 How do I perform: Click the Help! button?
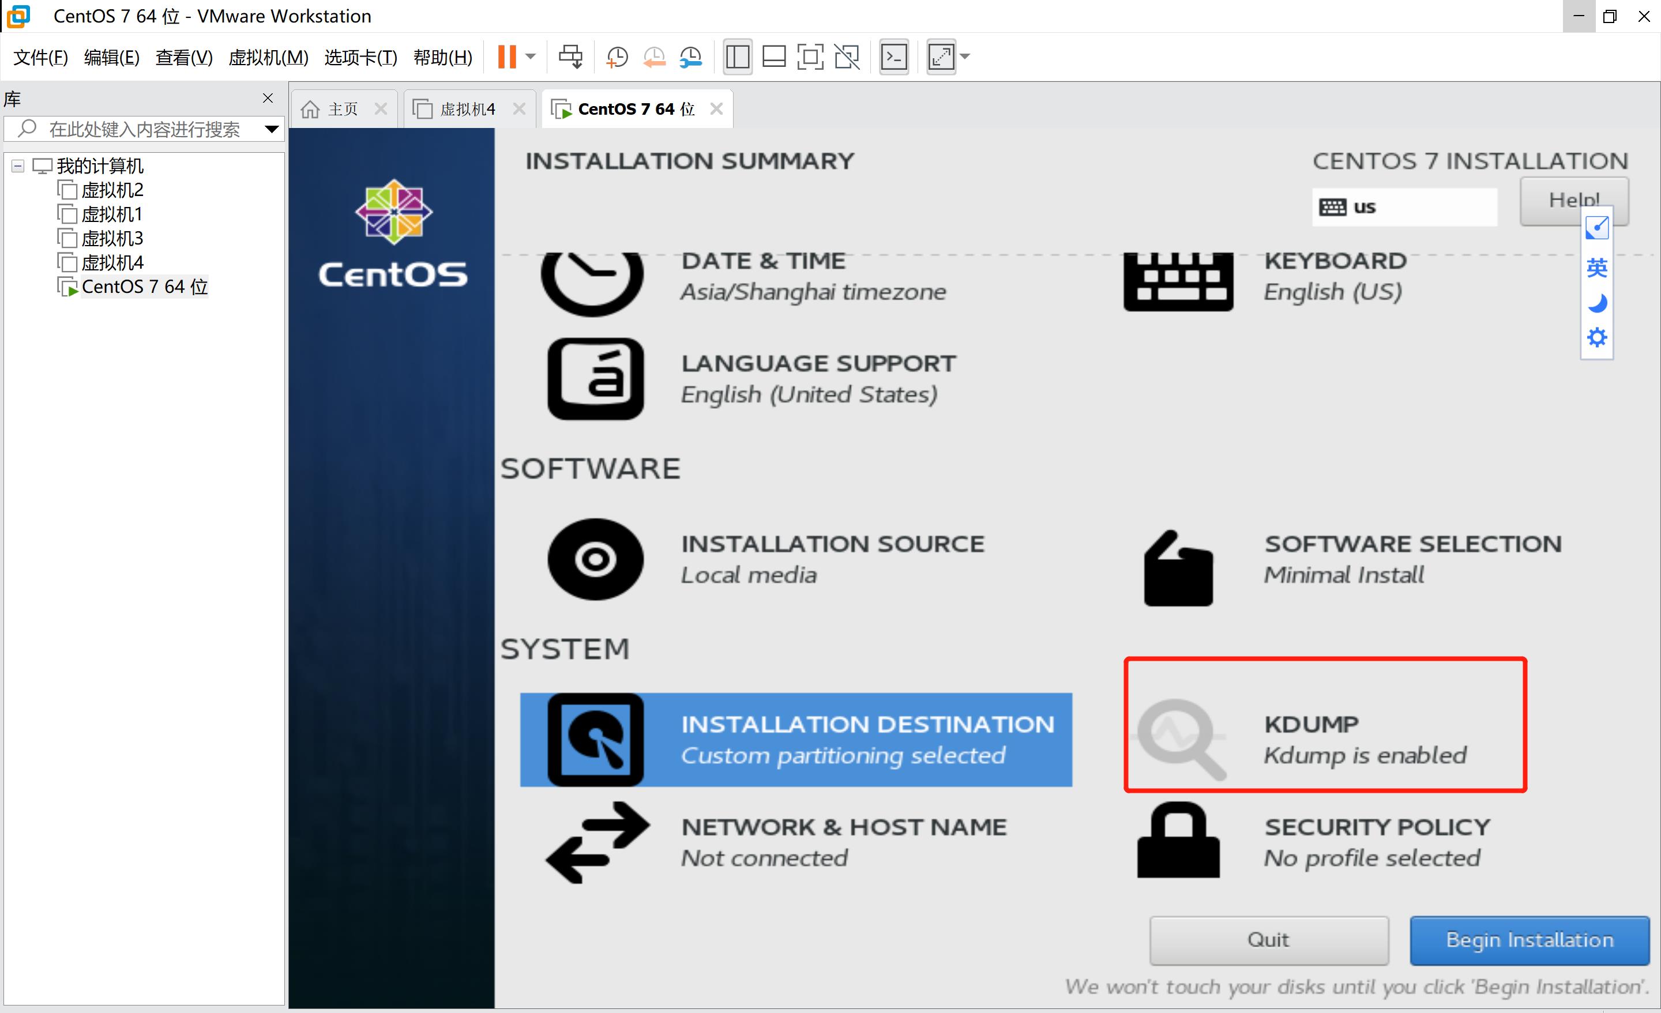[x=1574, y=201]
